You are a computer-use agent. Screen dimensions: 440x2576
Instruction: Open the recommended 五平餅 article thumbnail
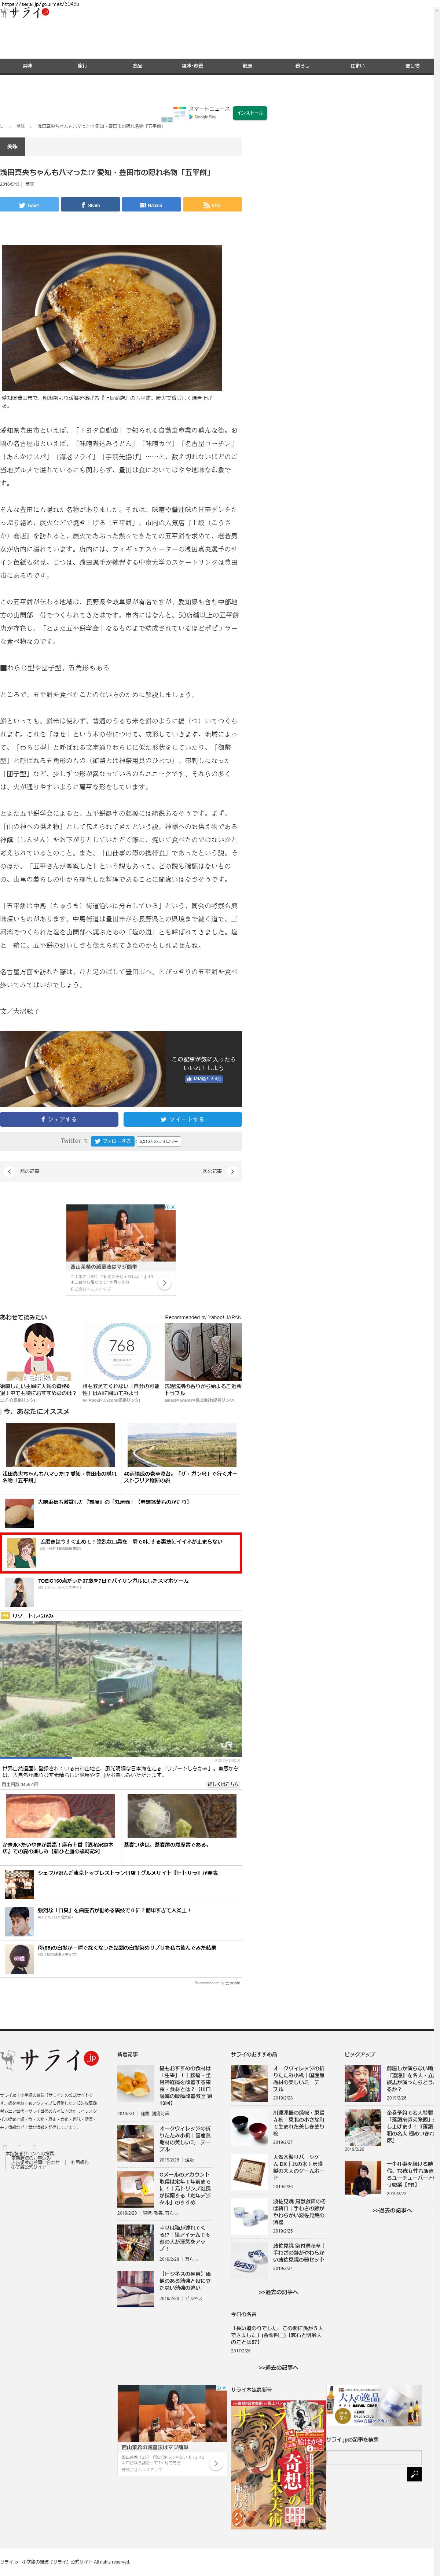click(x=60, y=1445)
